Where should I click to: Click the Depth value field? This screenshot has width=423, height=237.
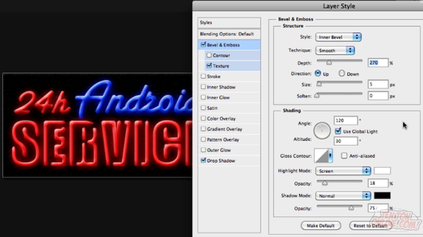pyautogui.click(x=378, y=63)
